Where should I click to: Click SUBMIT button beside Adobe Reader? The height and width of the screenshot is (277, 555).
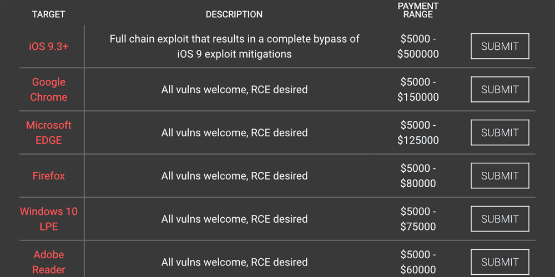click(500, 262)
